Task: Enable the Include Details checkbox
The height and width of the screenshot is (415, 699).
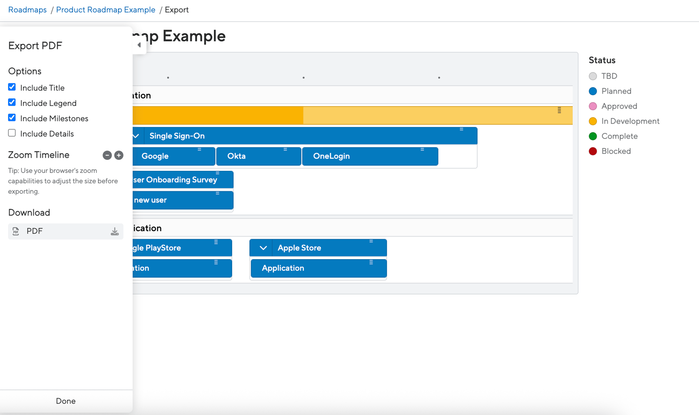Action: click(12, 133)
